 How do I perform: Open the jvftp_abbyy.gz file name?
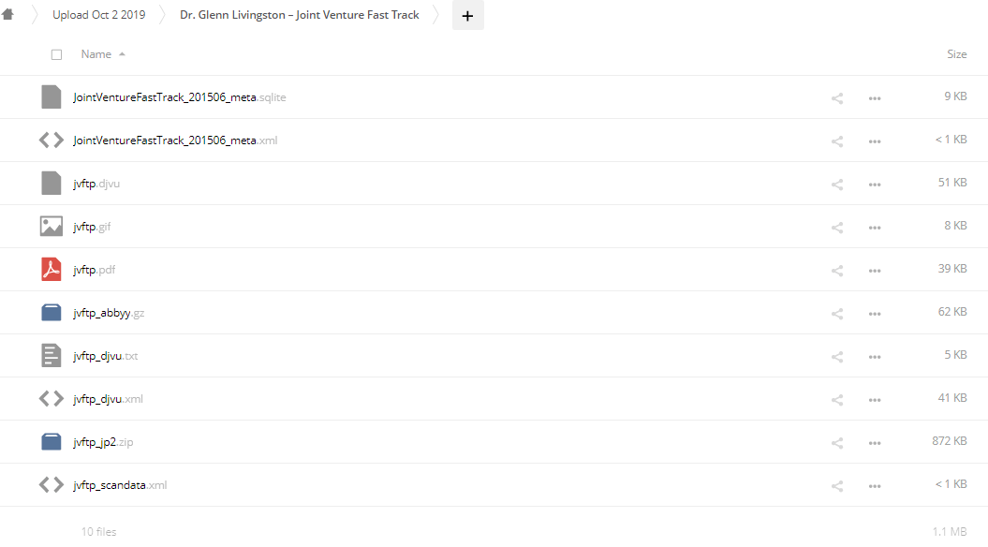pos(109,313)
